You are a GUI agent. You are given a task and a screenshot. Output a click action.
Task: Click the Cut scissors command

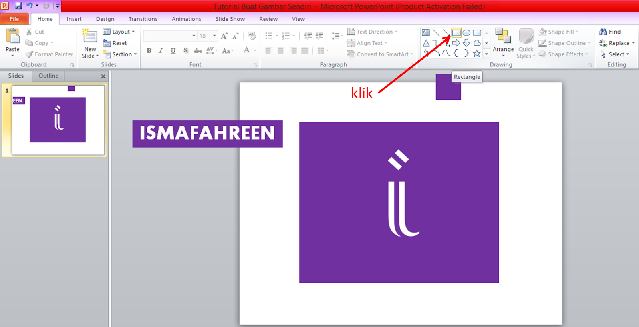point(35,32)
